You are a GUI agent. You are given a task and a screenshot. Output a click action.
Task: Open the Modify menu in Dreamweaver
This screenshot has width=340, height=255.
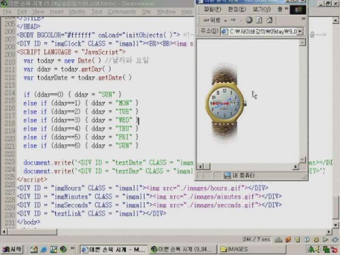(77, 12)
